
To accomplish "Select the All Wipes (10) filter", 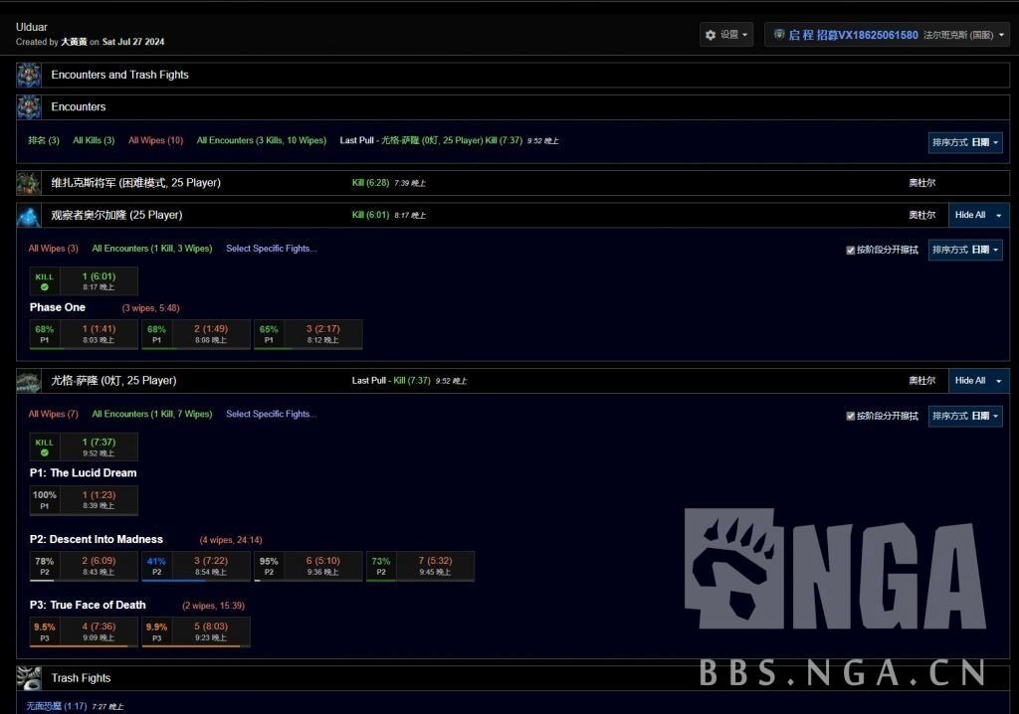I will [155, 140].
